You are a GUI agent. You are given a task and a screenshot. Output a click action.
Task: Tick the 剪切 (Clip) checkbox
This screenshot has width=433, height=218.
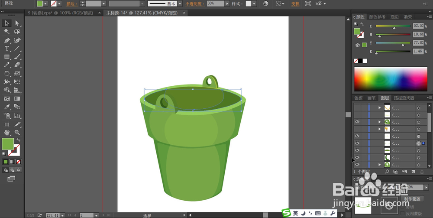(x=402, y=207)
